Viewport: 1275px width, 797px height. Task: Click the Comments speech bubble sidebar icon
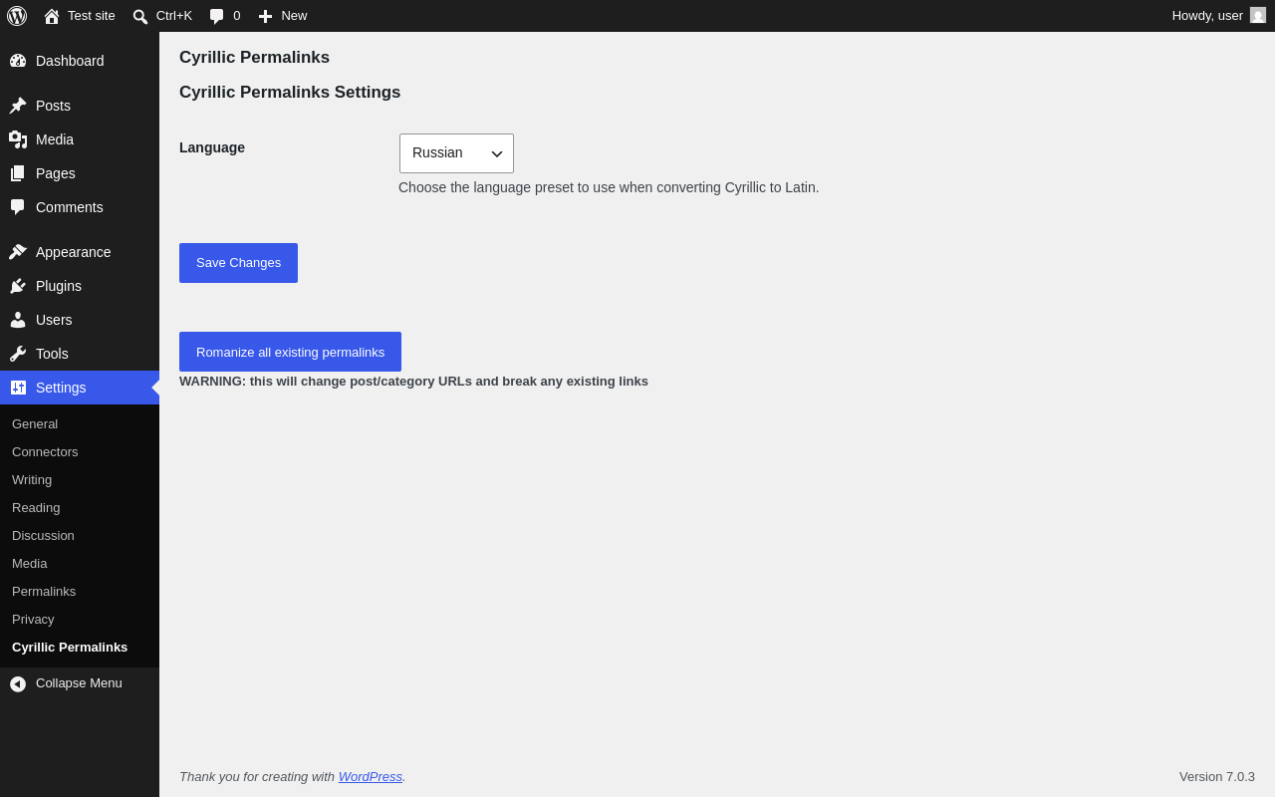coord(18,207)
